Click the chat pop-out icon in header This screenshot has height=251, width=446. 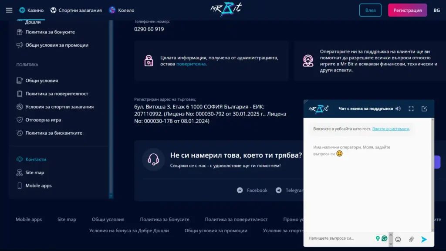tap(424, 109)
